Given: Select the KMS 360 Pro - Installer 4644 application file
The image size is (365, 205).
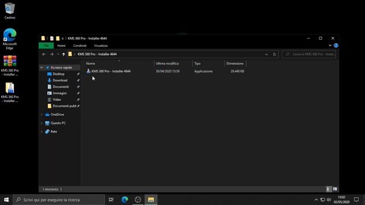Looking at the screenshot, I should point(108,71).
